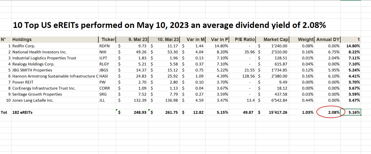
Task: Click the JBGS ticker cell
Action: tap(107, 70)
